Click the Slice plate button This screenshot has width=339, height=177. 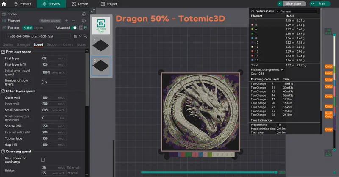coord(294,4)
